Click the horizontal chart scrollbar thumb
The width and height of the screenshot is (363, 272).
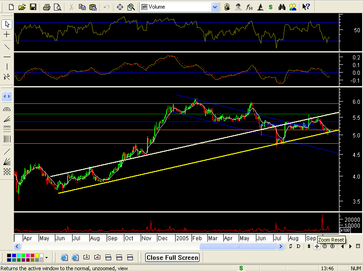[x=239, y=246]
